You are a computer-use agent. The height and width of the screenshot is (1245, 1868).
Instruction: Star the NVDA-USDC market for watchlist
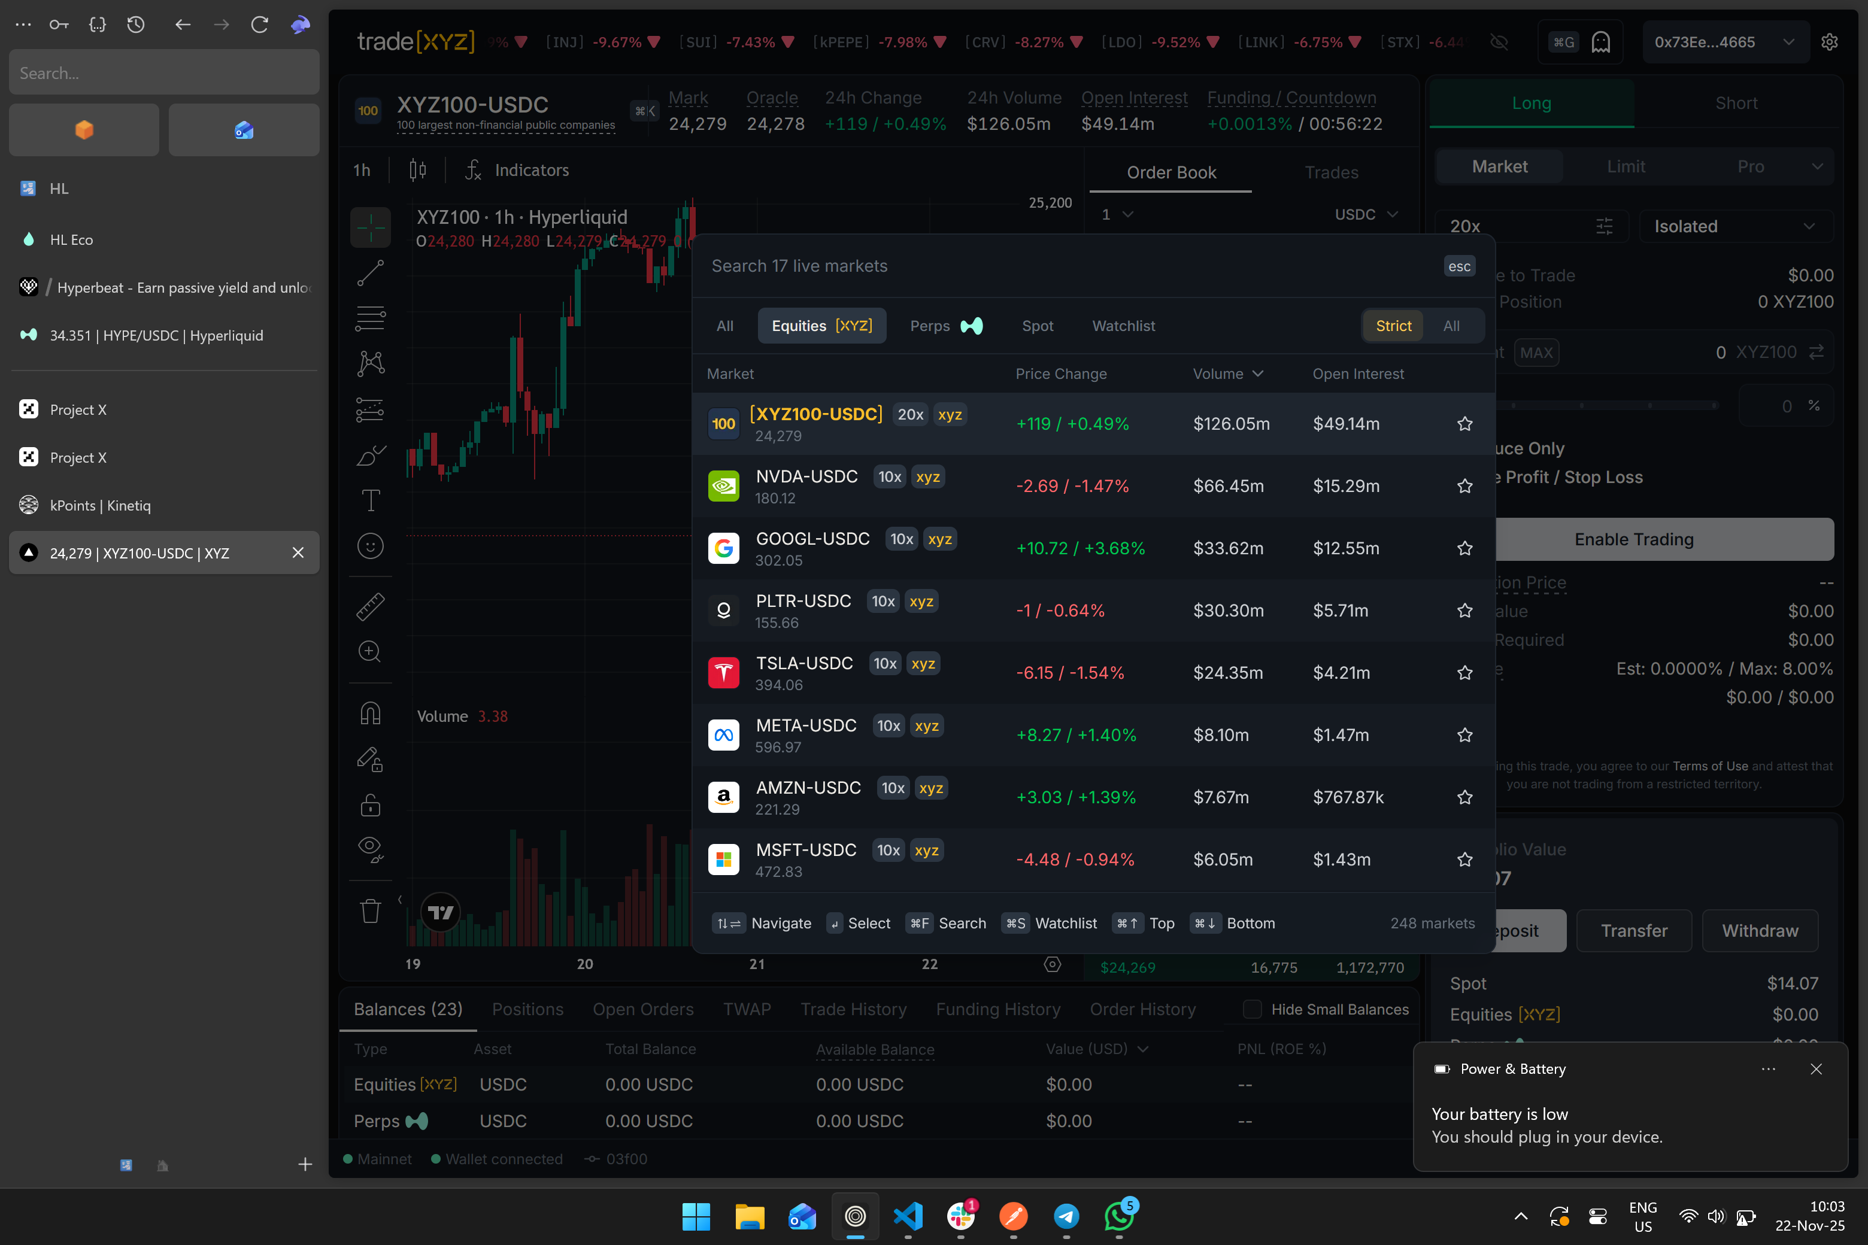point(1464,486)
